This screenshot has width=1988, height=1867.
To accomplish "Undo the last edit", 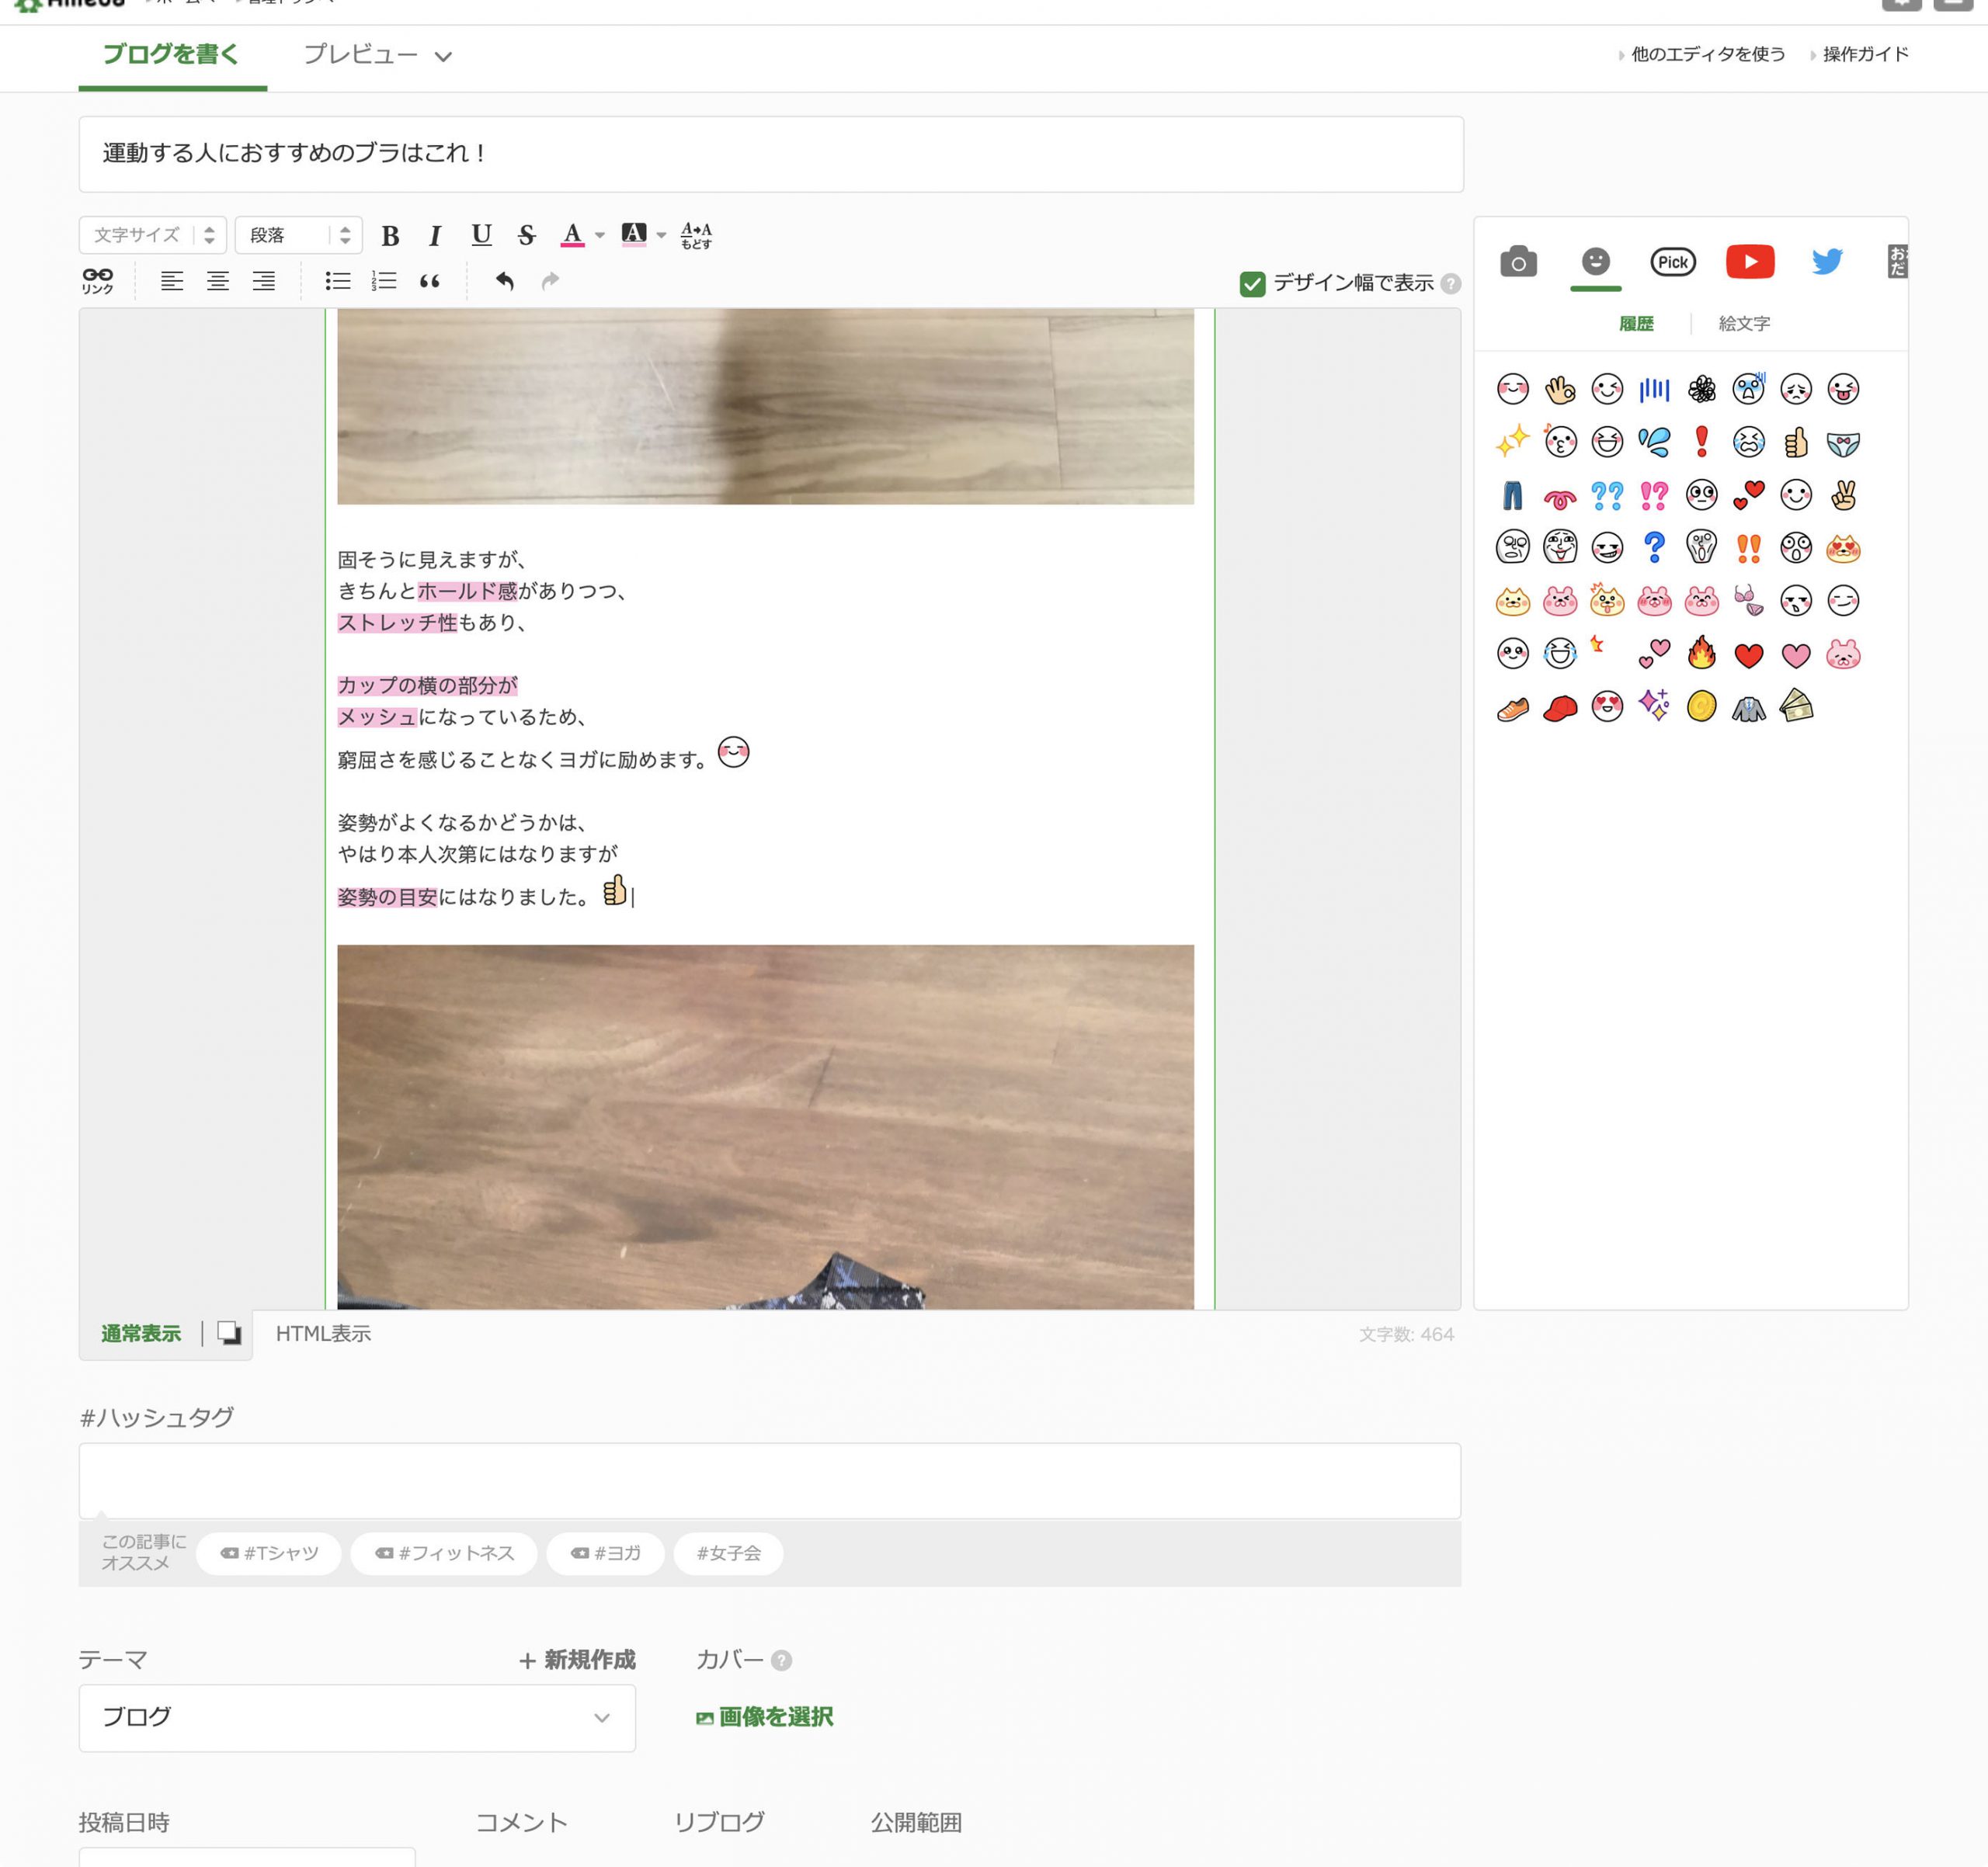I will [505, 282].
